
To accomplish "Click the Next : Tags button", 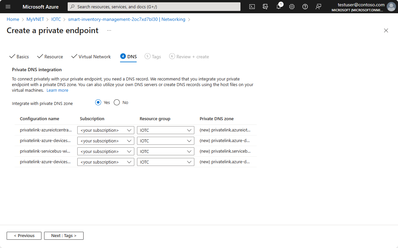I will click(64, 235).
